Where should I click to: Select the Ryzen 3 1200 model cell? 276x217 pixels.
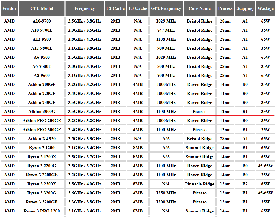(42, 148)
